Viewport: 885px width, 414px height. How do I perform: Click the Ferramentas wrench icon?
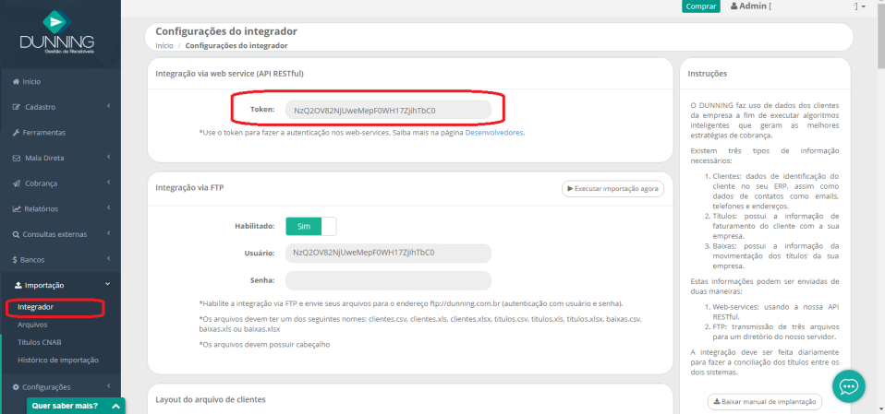[17, 133]
